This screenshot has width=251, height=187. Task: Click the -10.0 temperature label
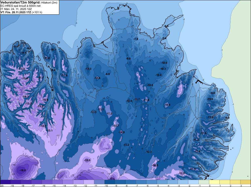[x=158, y=75]
